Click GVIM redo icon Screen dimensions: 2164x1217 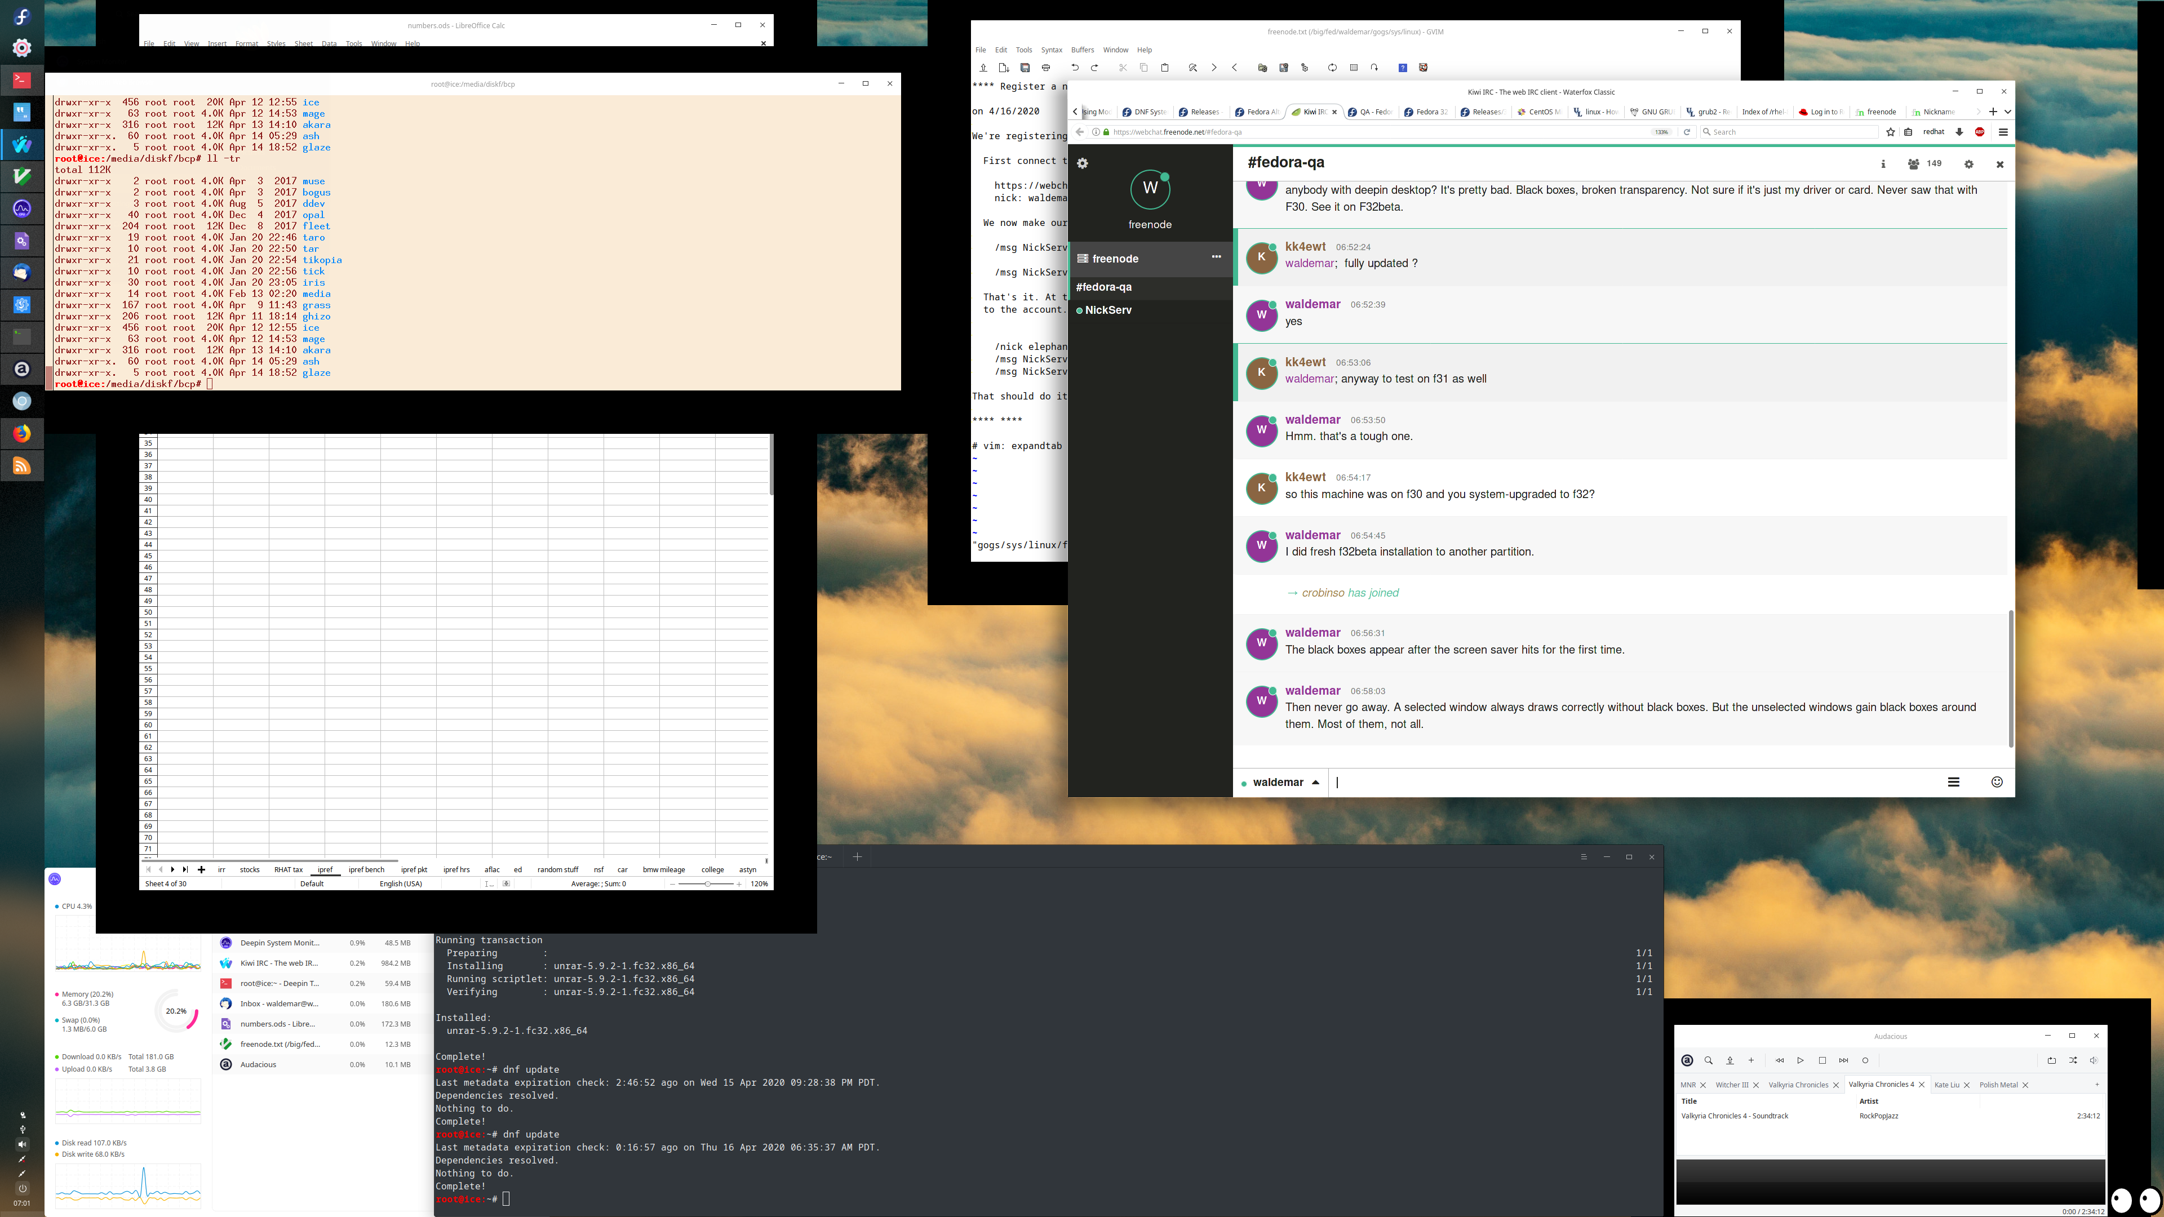pos(1094,67)
